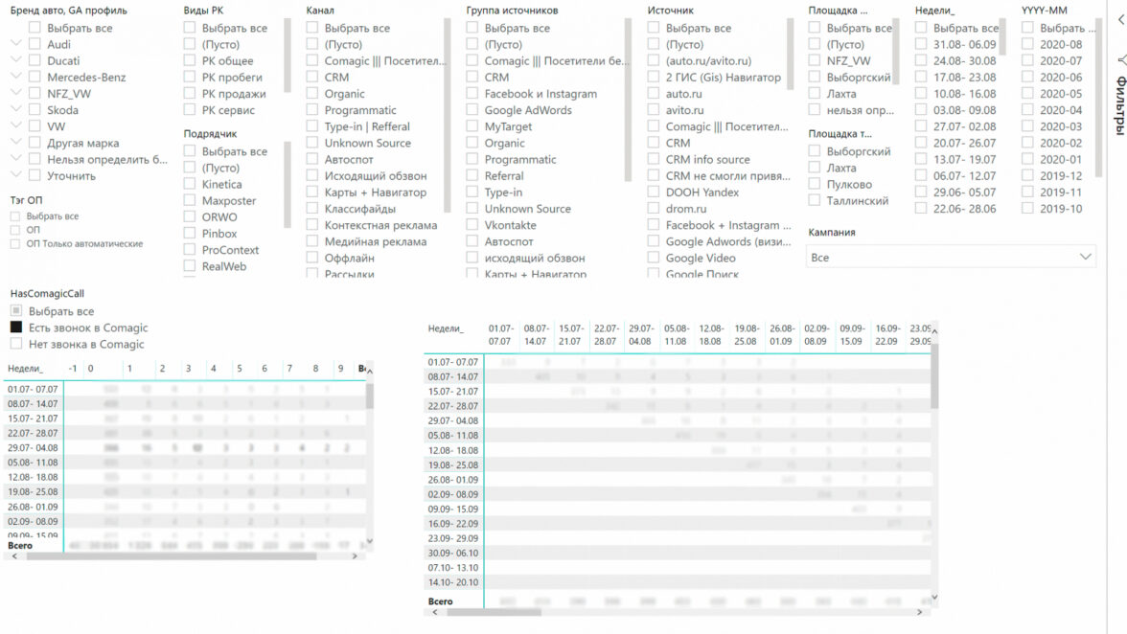Click the funnel icon above Фильтры
This screenshot has height=634, width=1127.
(1118, 60)
